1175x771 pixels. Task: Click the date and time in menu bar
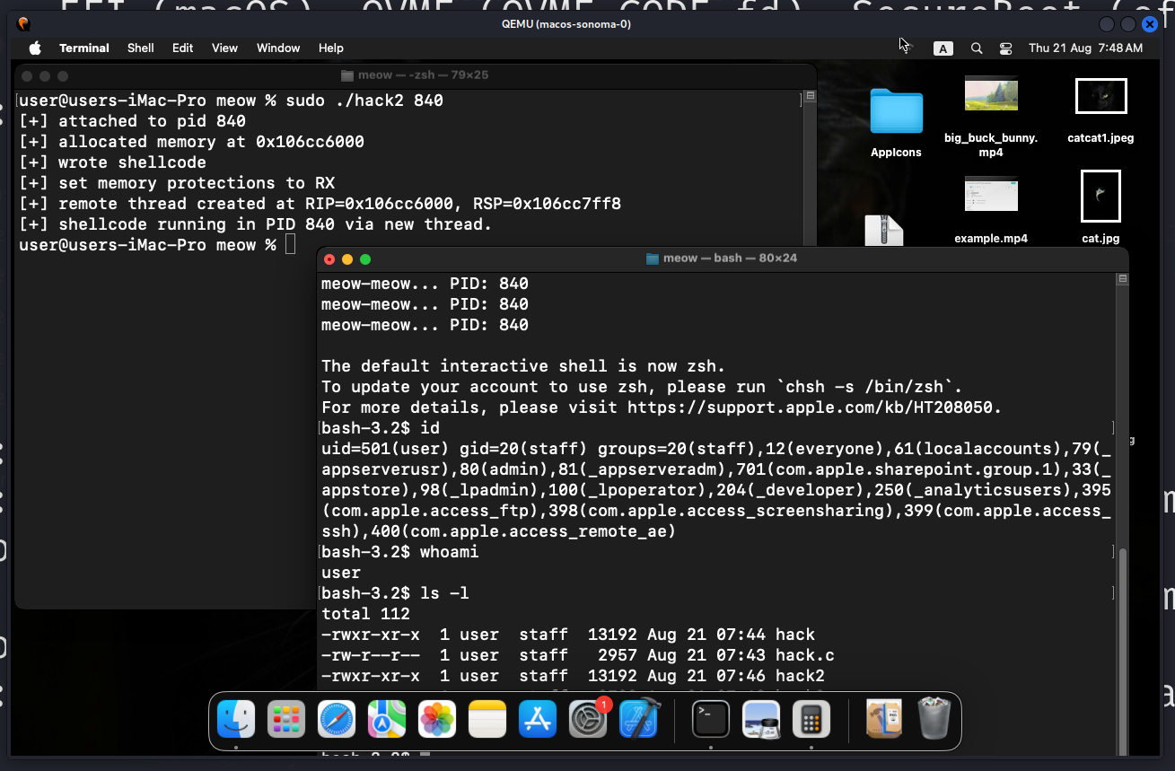pyautogui.click(x=1086, y=48)
